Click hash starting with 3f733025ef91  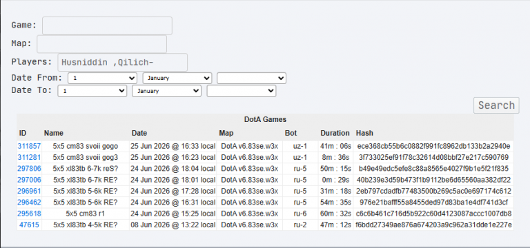433,157
